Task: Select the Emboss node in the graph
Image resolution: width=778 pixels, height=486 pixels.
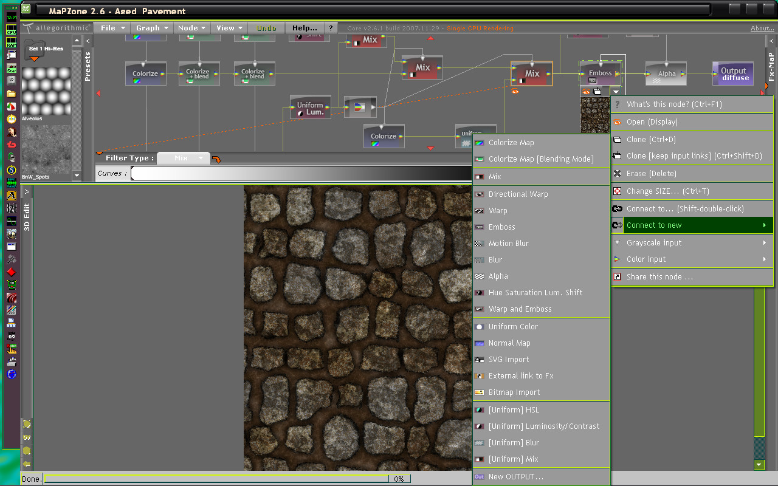Action: [601, 74]
